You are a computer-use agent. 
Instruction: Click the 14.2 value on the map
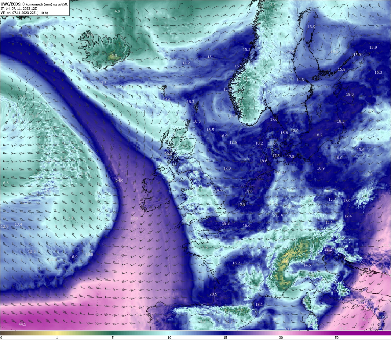(186, 63)
